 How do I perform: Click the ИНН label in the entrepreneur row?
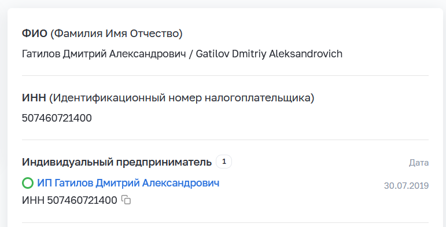(x=33, y=200)
